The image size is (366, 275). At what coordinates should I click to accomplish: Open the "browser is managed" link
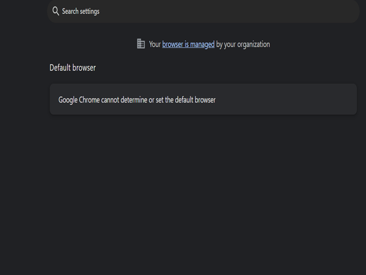tap(188, 44)
